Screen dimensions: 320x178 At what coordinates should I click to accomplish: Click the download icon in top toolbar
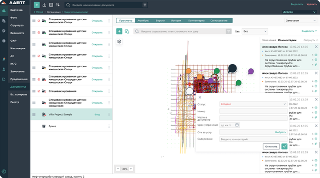44,5
